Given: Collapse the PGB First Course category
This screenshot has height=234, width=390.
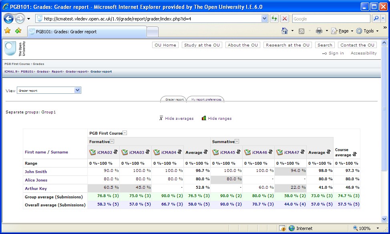Looking at the screenshot, I should (x=125, y=133).
